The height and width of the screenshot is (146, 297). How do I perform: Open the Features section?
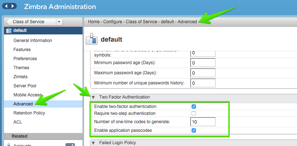(x=22, y=50)
